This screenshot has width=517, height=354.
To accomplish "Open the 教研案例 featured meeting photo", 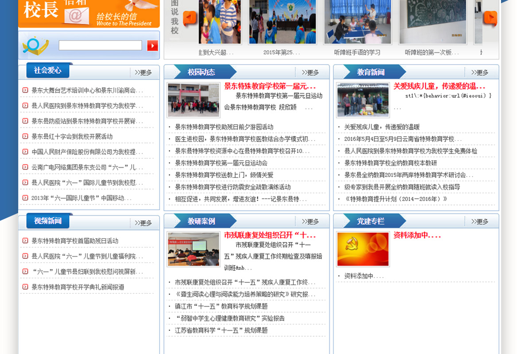I will pyautogui.click(x=193, y=249).
